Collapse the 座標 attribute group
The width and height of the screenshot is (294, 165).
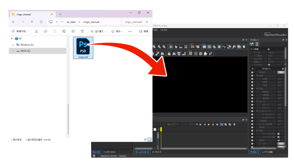257,76
